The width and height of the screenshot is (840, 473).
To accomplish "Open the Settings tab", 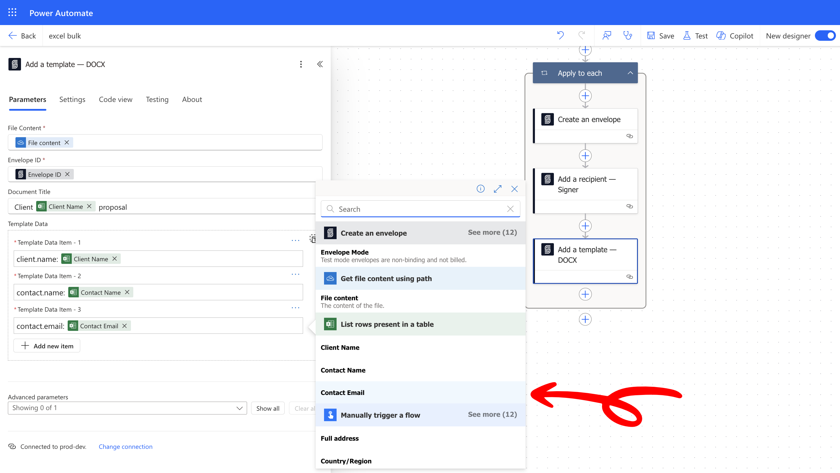I will point(72,99).
